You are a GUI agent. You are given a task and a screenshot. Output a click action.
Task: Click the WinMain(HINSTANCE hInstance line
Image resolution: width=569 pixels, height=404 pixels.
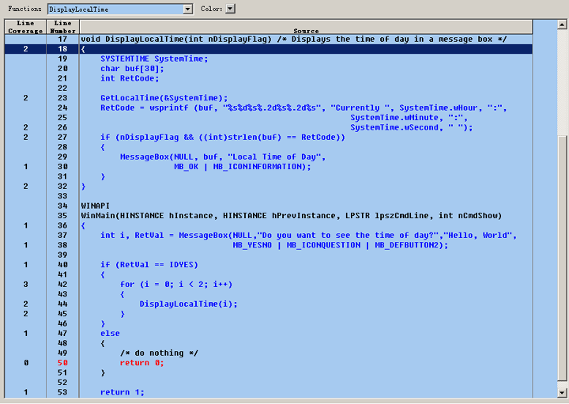coord(292,216)
